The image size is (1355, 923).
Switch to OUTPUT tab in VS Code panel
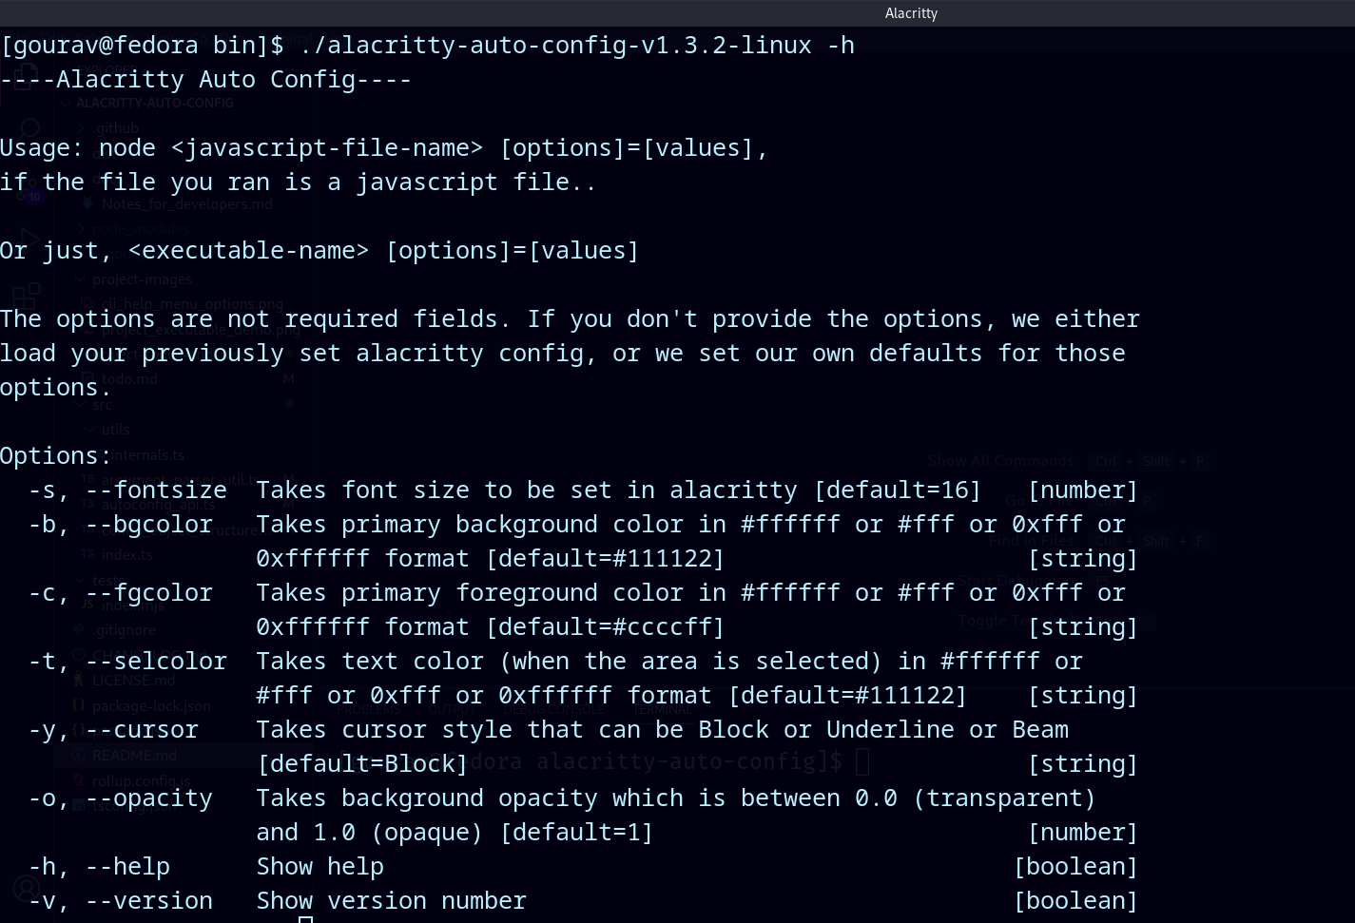[x=452, y=709]
